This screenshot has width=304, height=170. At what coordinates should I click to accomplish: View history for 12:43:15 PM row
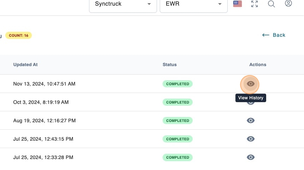click(x=250, y=139)
